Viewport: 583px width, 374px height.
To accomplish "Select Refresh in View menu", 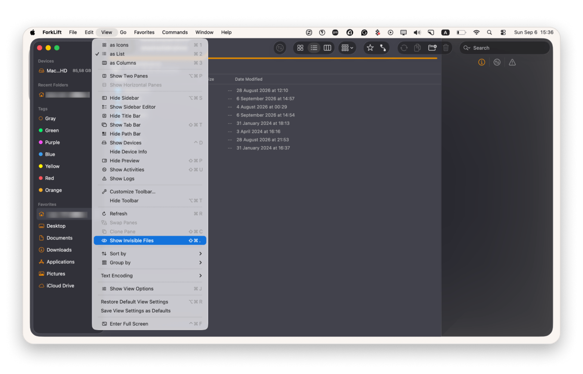I will (x=150, y=214).
